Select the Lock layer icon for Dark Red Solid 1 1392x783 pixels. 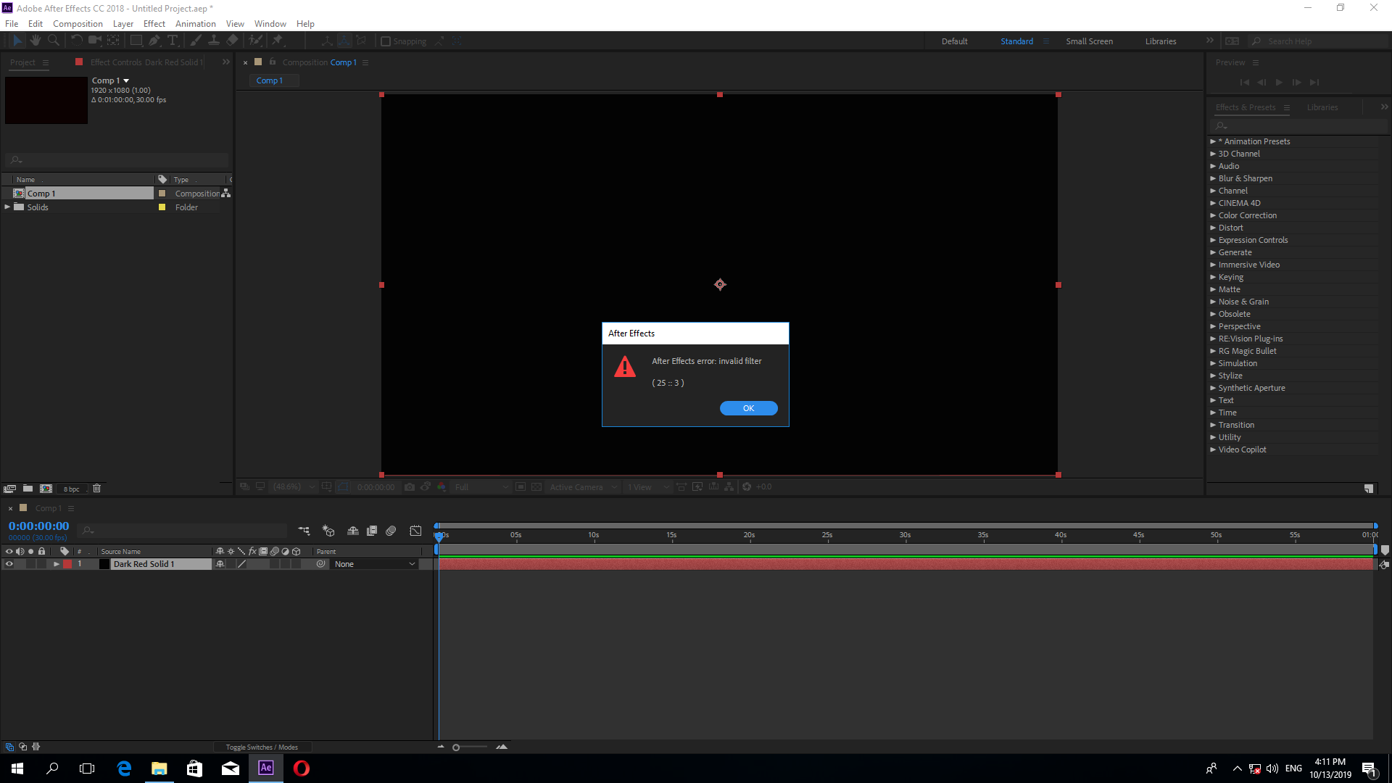tap(40, 564)
